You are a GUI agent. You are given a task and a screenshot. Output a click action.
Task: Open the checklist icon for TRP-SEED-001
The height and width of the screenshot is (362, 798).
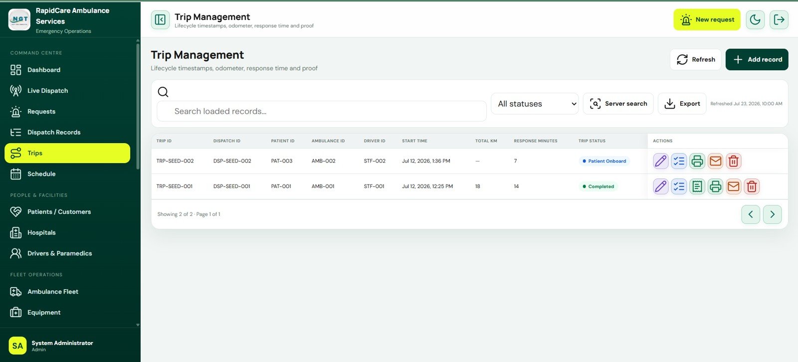[x=679, y=186]
